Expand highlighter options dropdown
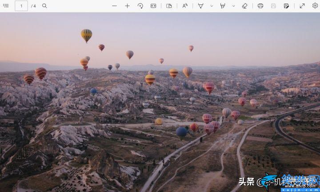This screenshot has width=320, height=192. point(233,6)
